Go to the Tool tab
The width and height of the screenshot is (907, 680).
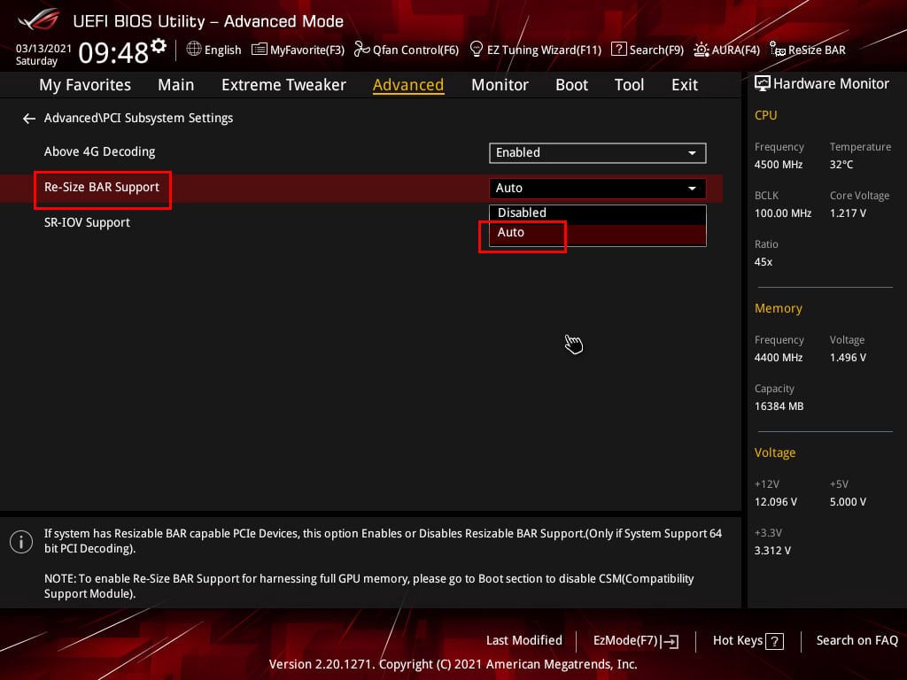click(x=629, y=85)
